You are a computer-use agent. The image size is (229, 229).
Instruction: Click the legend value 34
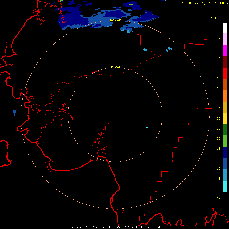[x=219, y=108]
